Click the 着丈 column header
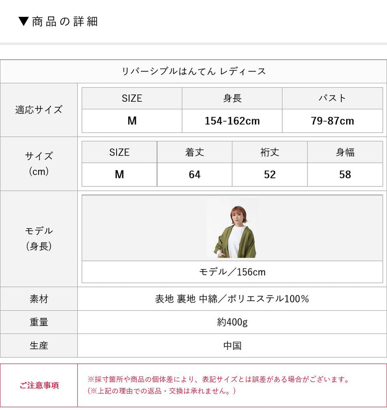387x410 pixels. coord(194,152)
